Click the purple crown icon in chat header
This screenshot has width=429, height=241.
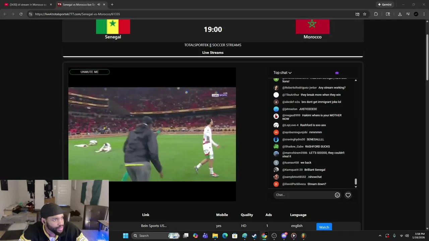pyautogui.click(x=337, y=73)
